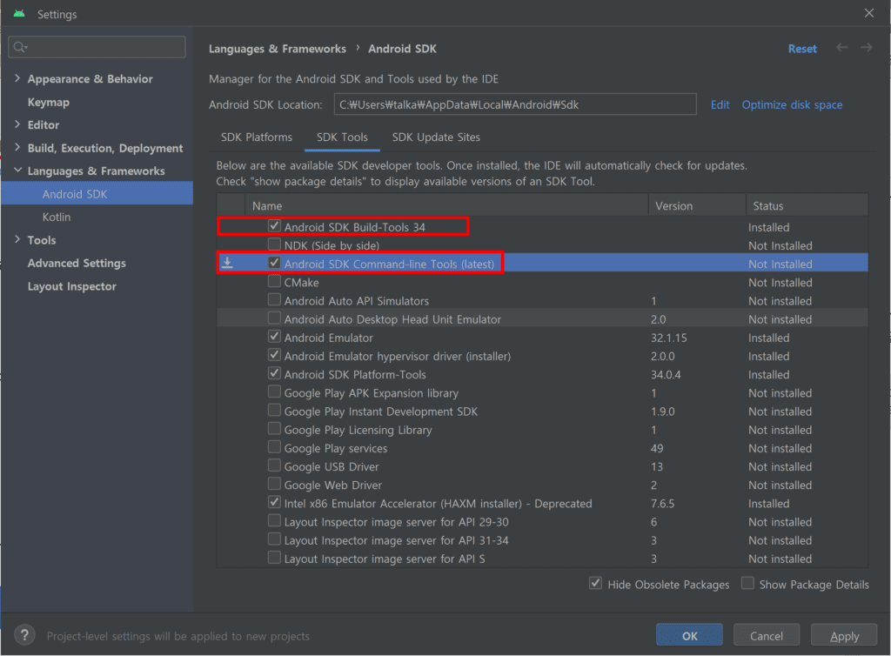The image size is (891, 656).
Task: Check Google Play APK Expansion library
Action: coord(274,392)
